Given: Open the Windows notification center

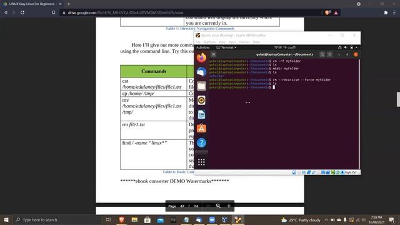Looking at the screenshot, I should click(392, 219).
